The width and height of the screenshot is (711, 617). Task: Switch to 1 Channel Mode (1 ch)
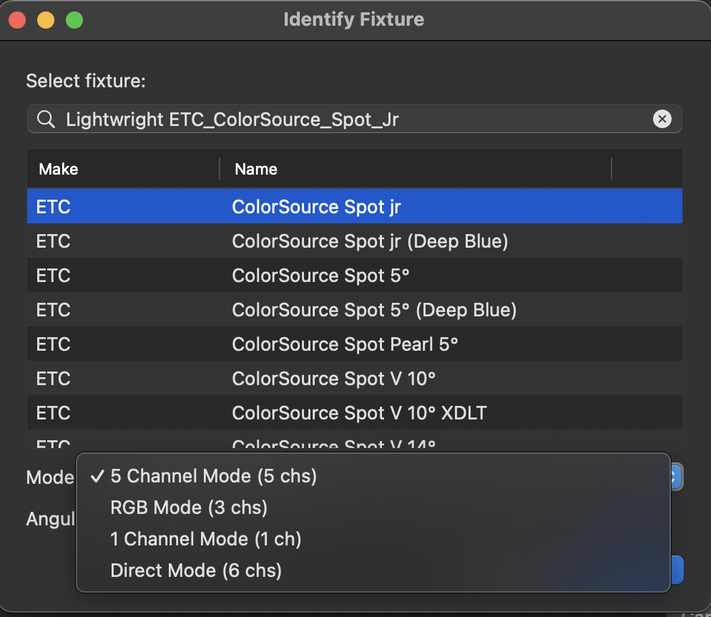click(206, 539)
